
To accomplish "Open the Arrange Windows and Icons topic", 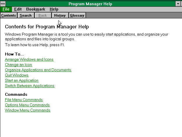I will pos(29,60).
